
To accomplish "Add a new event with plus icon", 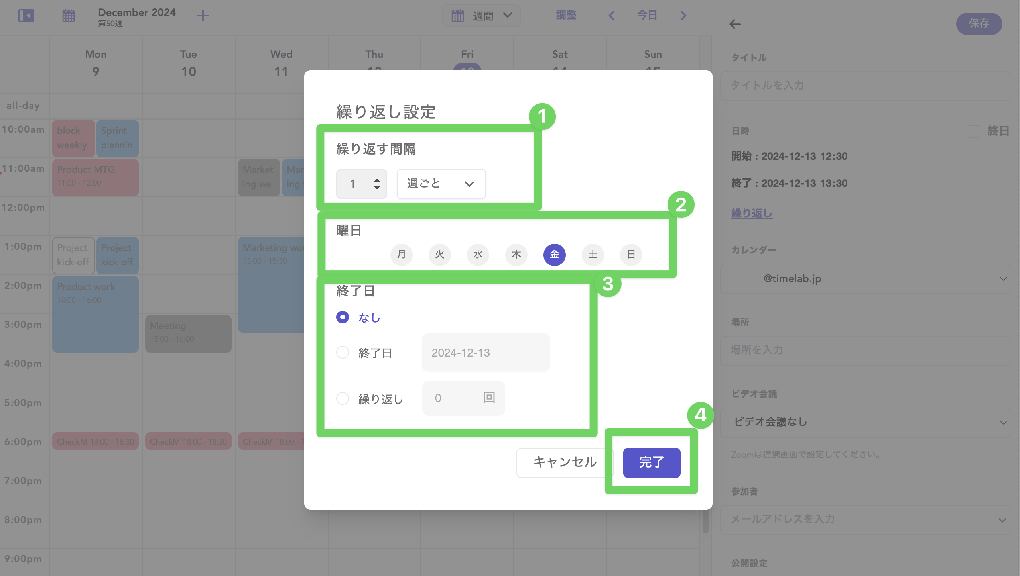I will (x=203, y=16).
